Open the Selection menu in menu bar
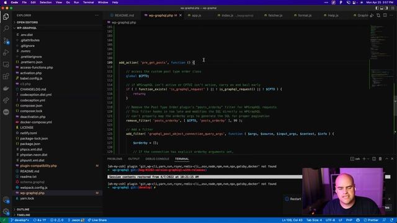Image resolution: width=397 pixels, height=223 pixels. click(x=45, y=2)
